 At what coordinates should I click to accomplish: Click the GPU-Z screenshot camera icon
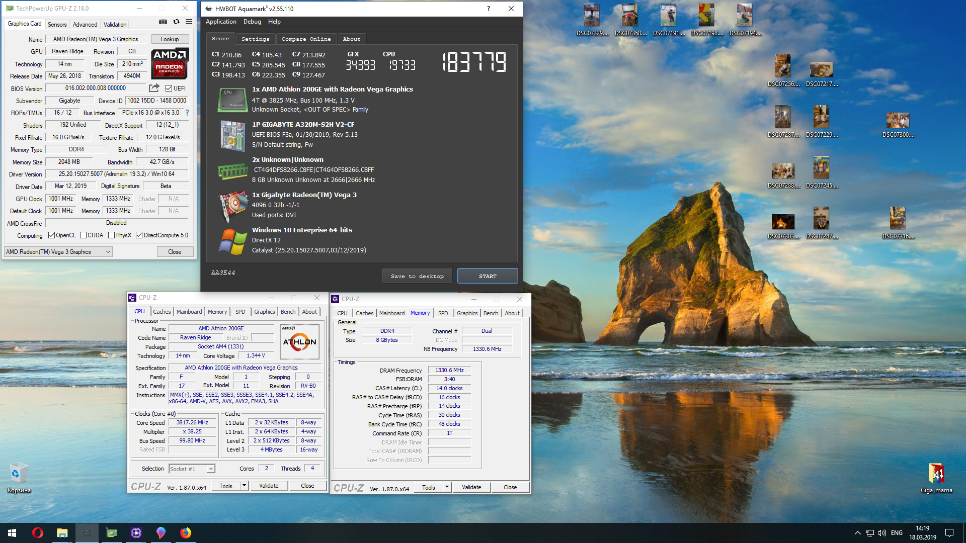pos(163,22)
